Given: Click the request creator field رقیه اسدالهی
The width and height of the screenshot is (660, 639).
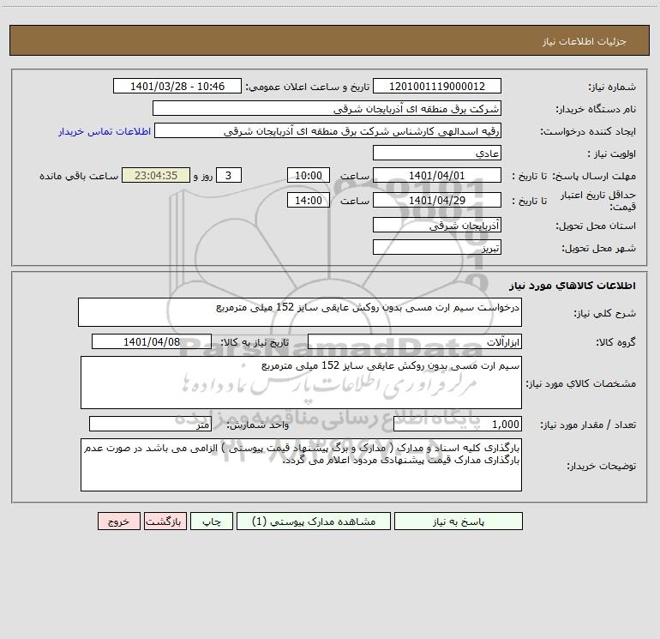Looking at the screenshot, I should point(328,130).
